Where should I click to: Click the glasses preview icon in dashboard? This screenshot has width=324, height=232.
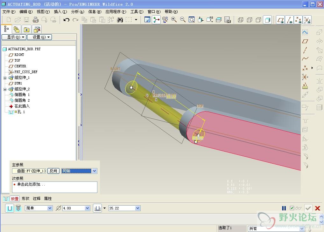tap(299, 208)
